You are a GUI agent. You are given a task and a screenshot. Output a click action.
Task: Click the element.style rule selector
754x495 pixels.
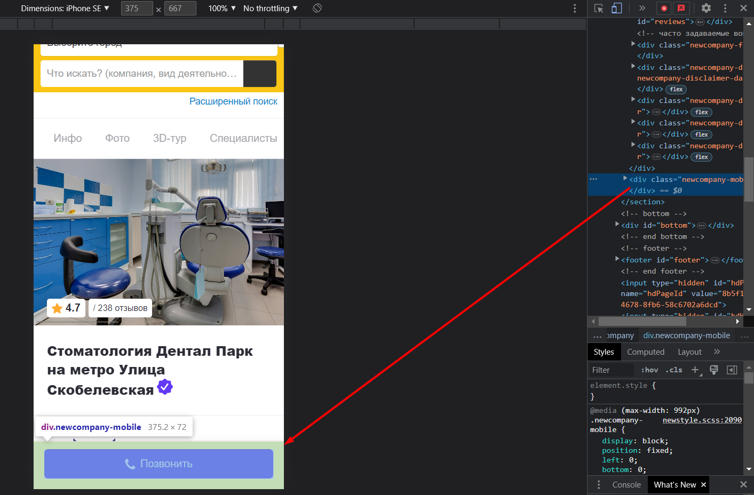[x=619, y=386]
